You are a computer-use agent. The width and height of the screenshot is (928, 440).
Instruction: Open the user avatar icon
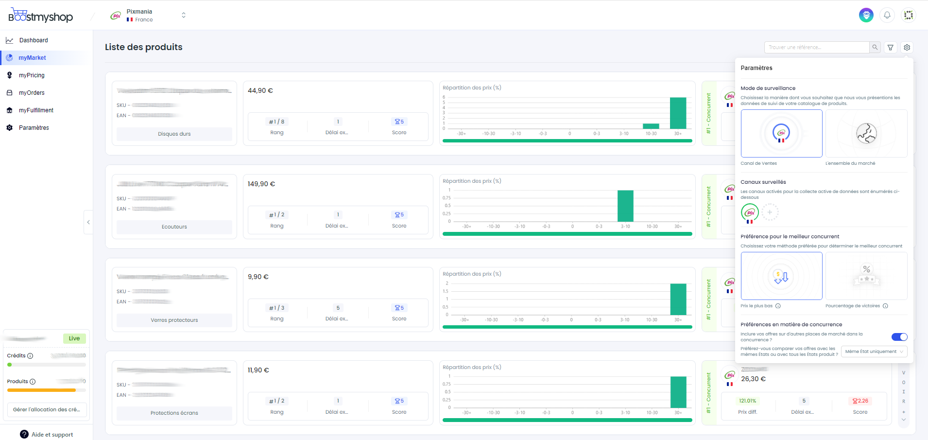[x=866, y=15]
